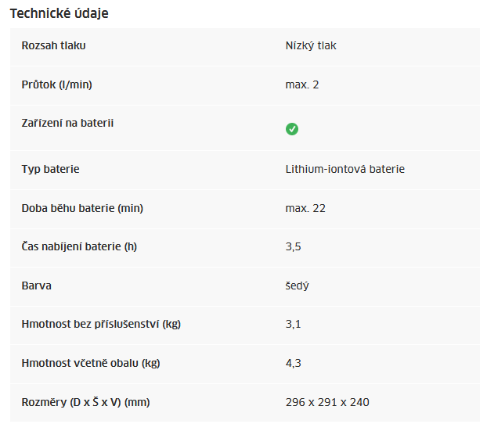Select the Technické údaje heading
Screen dimensions: 487x431
tap(59, 13)
